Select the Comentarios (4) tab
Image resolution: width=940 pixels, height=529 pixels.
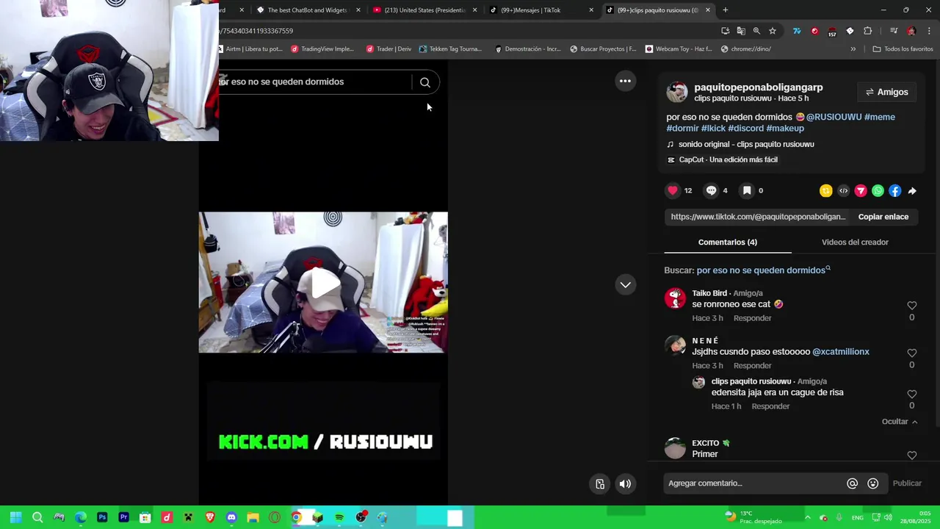click(x=728, y=242)
